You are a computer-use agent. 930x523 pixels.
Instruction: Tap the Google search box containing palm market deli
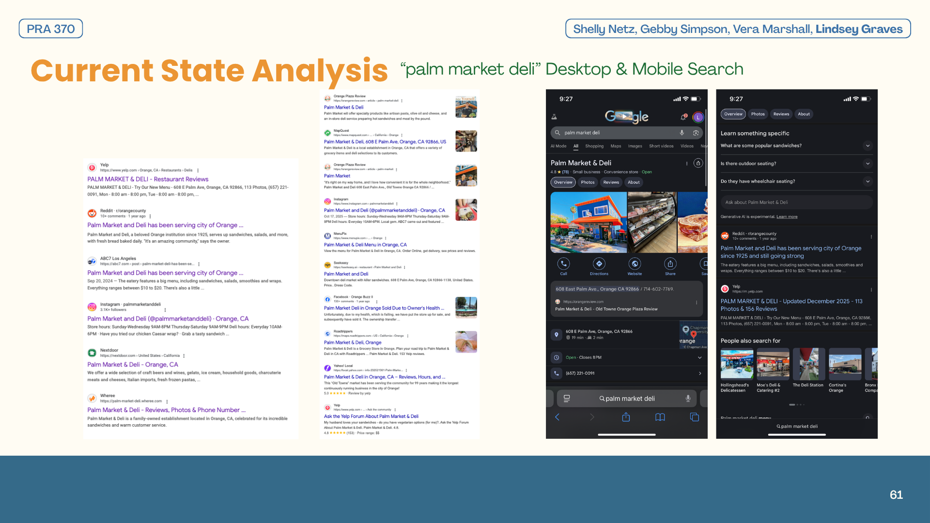pos(626,133)
